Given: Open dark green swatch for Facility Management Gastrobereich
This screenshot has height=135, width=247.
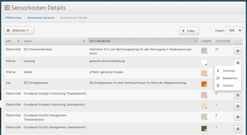Looking at the screenshot, I should point(204,129).
